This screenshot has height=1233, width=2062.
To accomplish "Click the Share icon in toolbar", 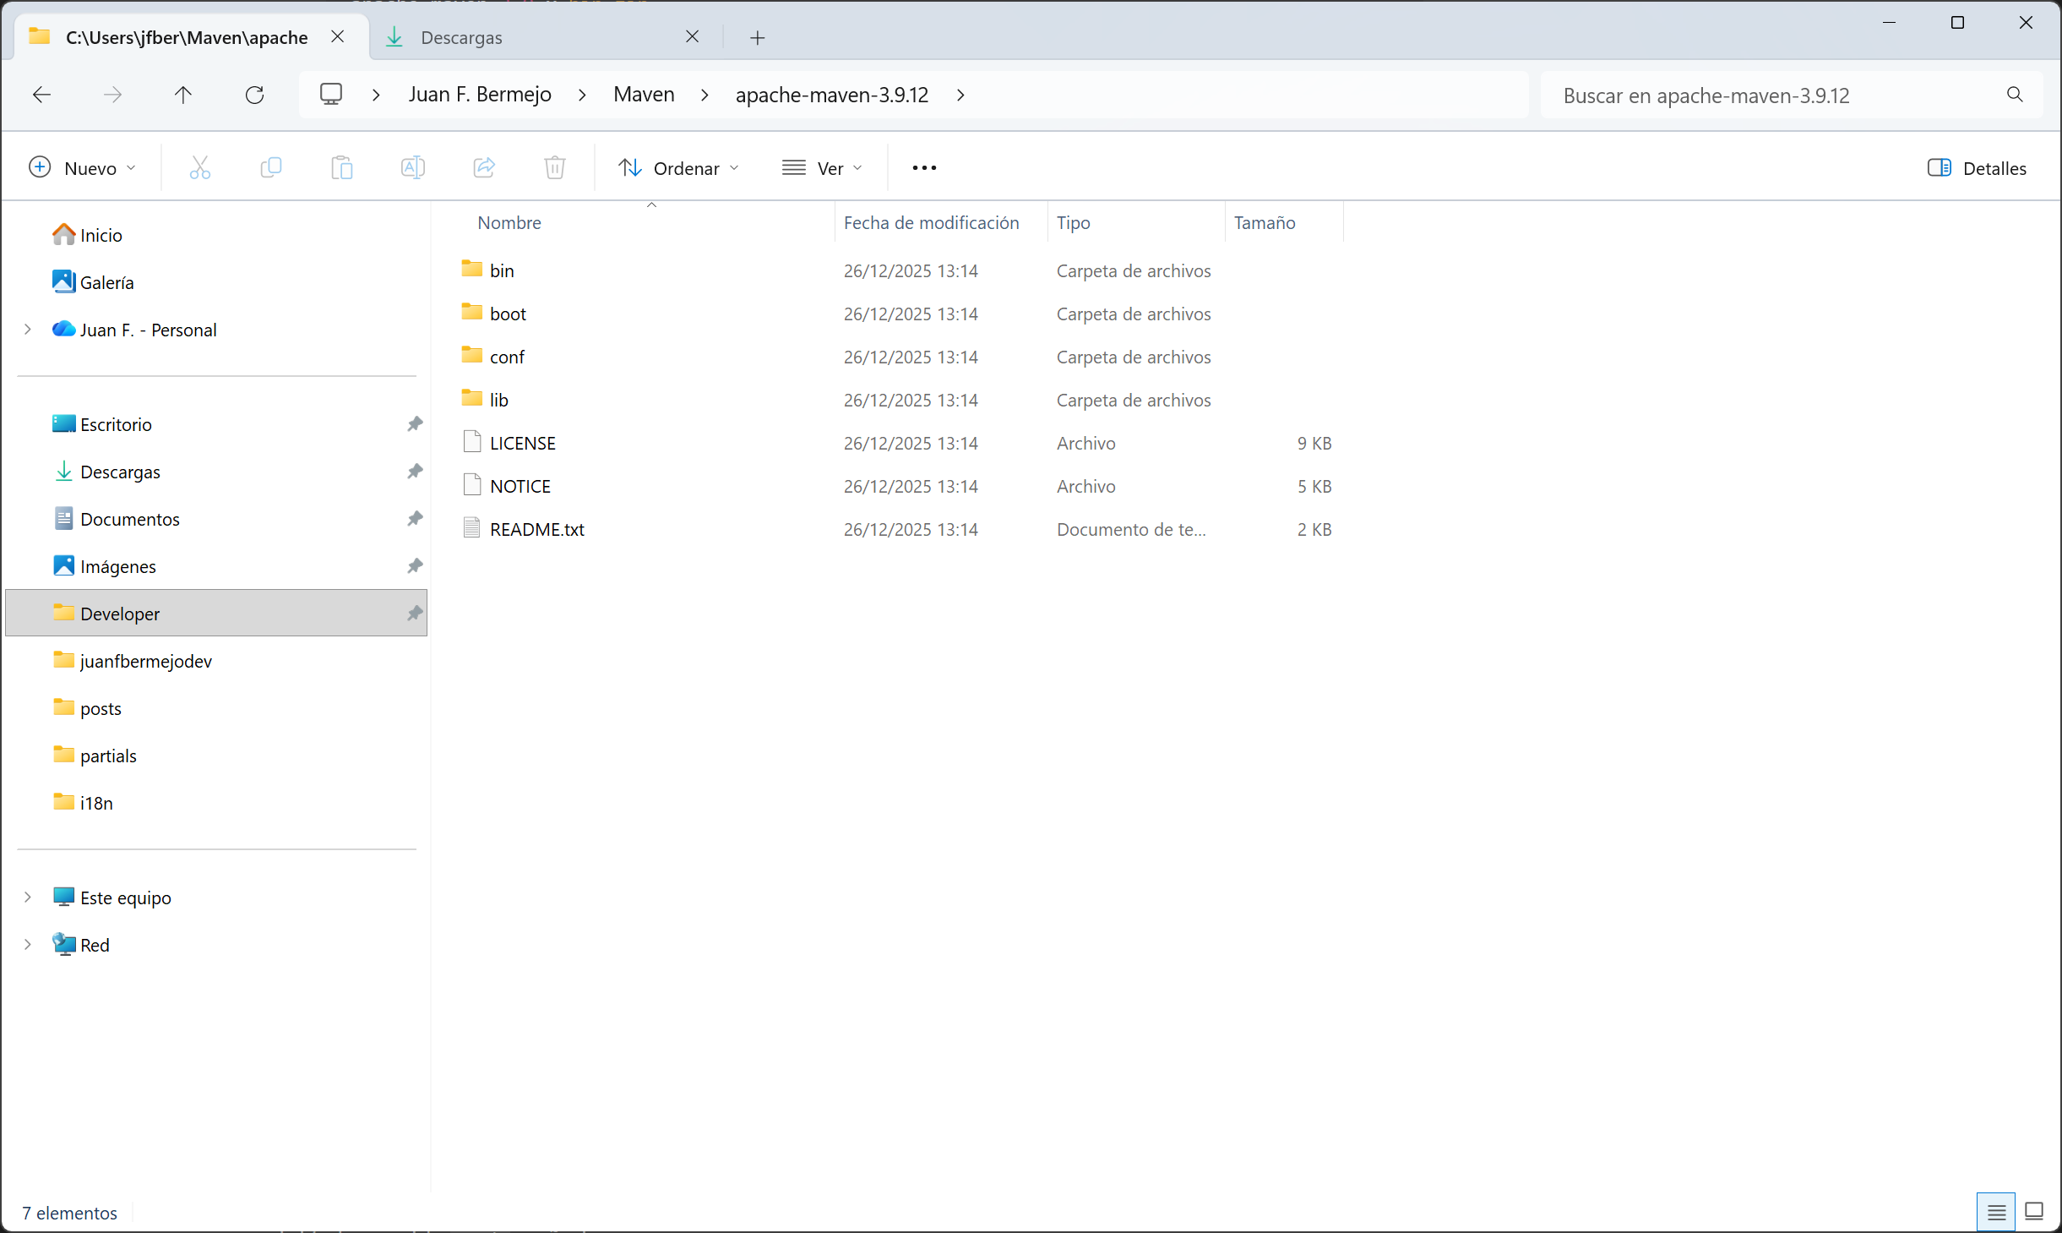I will pyautogui.click(x=483, y=167).
